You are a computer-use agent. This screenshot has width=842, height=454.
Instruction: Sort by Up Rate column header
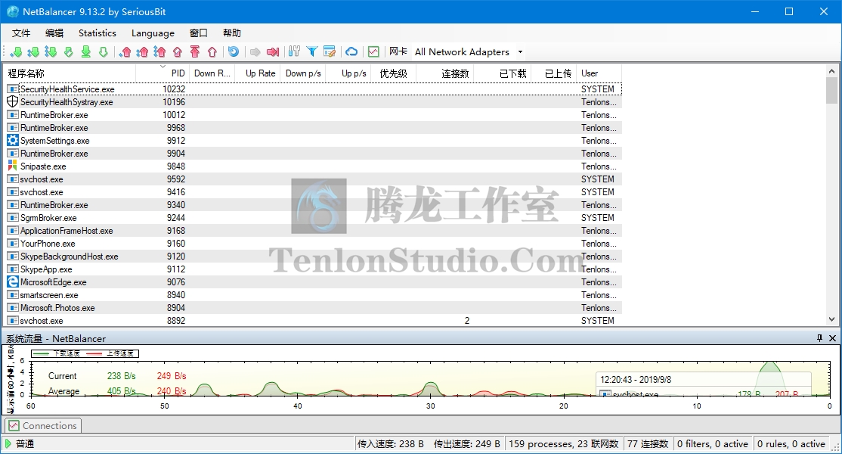click(257, 73)
